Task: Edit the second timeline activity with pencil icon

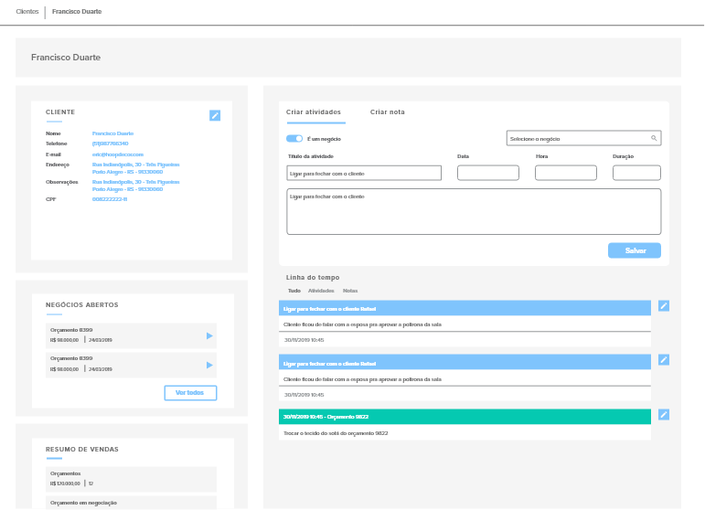Action: [664, 360]
